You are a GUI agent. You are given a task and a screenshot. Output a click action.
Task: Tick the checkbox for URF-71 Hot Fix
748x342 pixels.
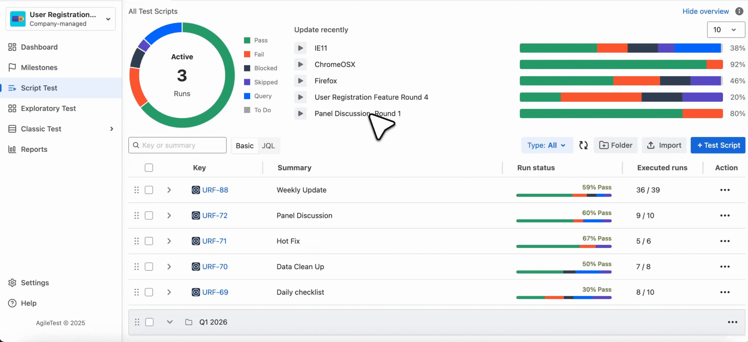(x=149, y=241)
